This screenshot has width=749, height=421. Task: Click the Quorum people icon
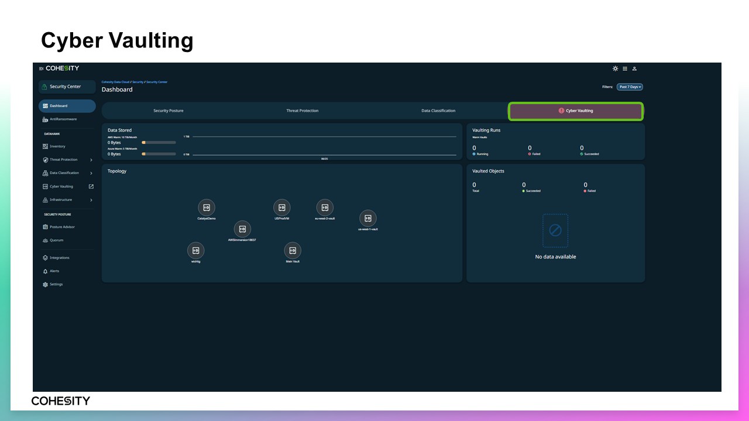45,240
